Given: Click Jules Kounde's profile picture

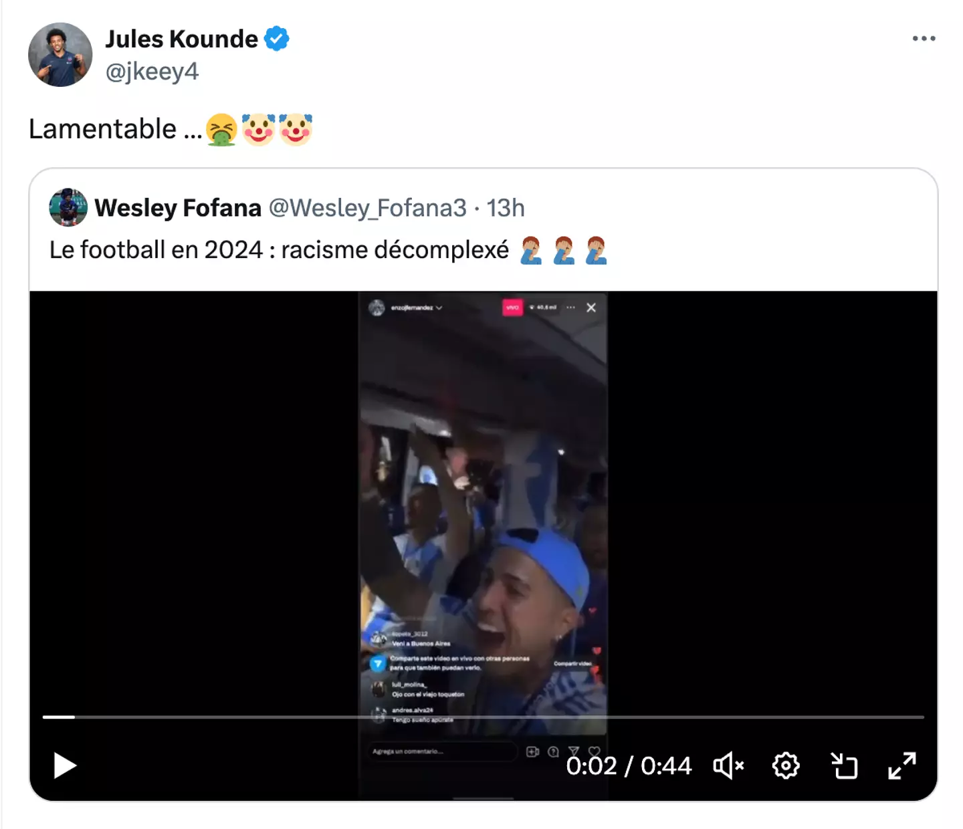Looking at the screenshot, I should (60, 55).
